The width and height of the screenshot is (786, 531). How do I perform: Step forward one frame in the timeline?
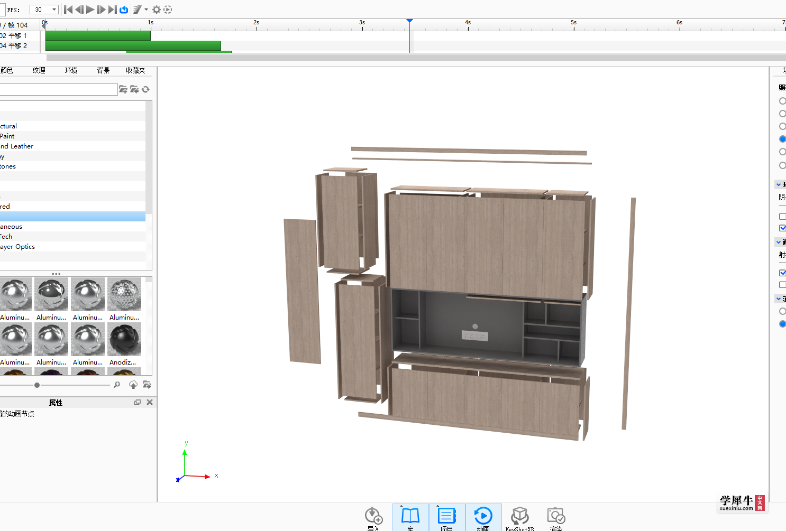(102, 10)
